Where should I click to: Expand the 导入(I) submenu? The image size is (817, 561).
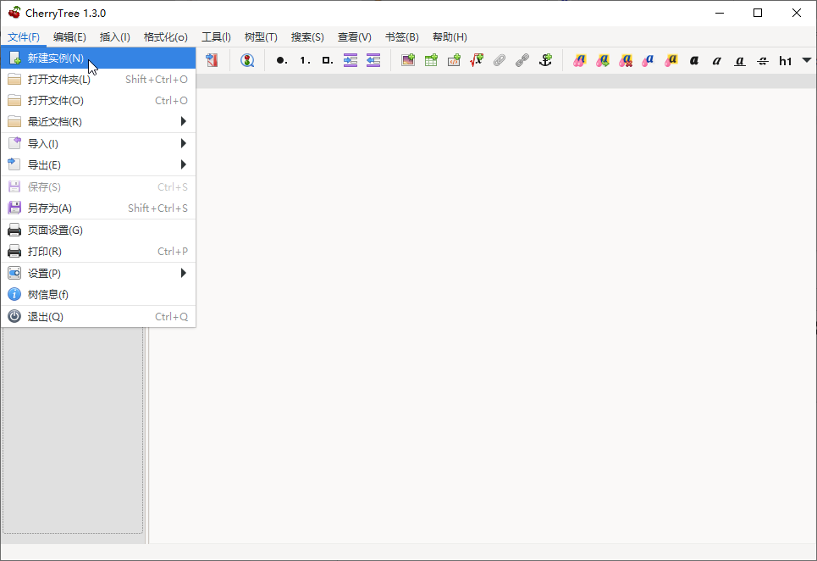(x=98, y=143)
